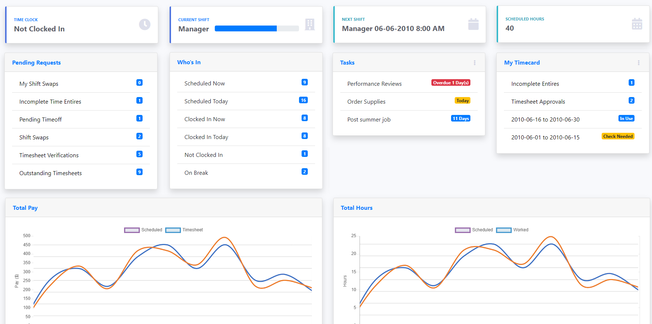Open the Post summer job task

point(409,119)
